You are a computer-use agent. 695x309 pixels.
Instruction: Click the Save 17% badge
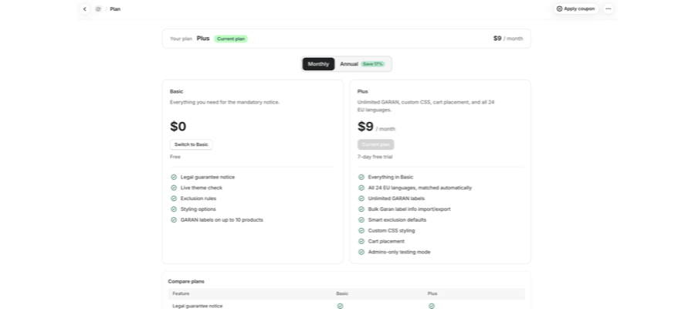coord(373,64)
